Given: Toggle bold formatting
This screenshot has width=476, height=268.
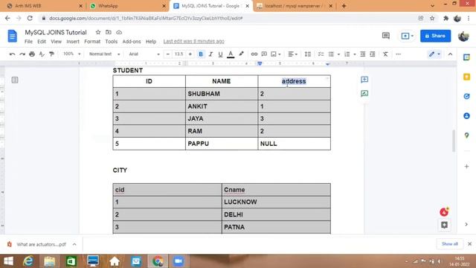Looking at the screenshot, I should point(201,54).
